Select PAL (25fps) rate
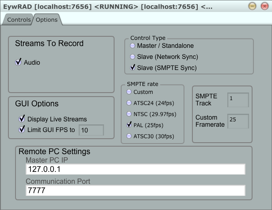Image resolution: width=272 pixels, height=210 pixels. (x=129, y=125)
